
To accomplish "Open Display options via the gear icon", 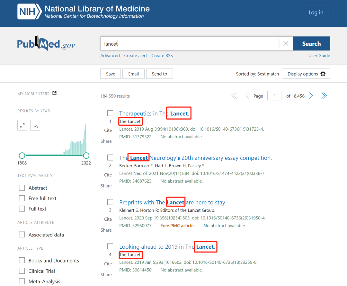I will (305, 74).
